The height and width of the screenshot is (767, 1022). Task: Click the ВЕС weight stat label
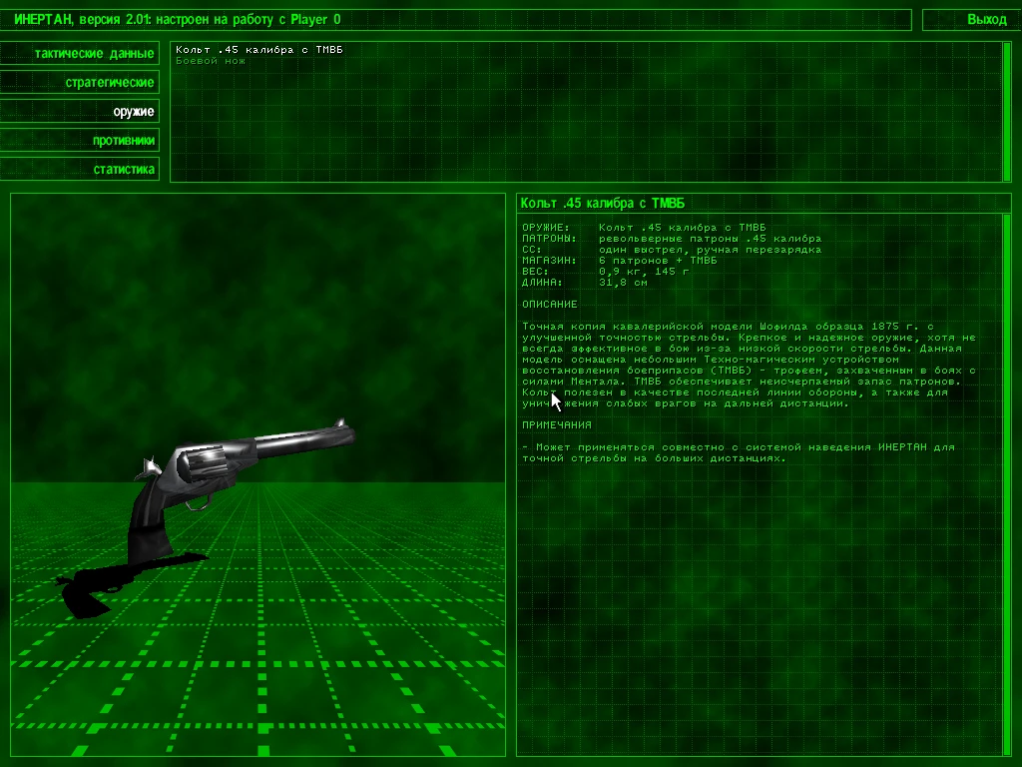point(534,272)
